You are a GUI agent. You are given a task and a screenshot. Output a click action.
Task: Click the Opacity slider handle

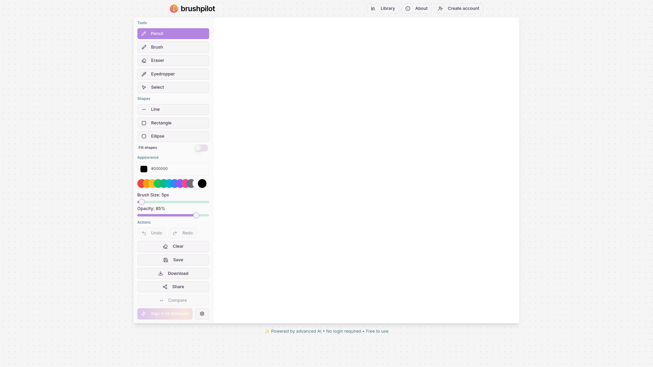point(196,215)
